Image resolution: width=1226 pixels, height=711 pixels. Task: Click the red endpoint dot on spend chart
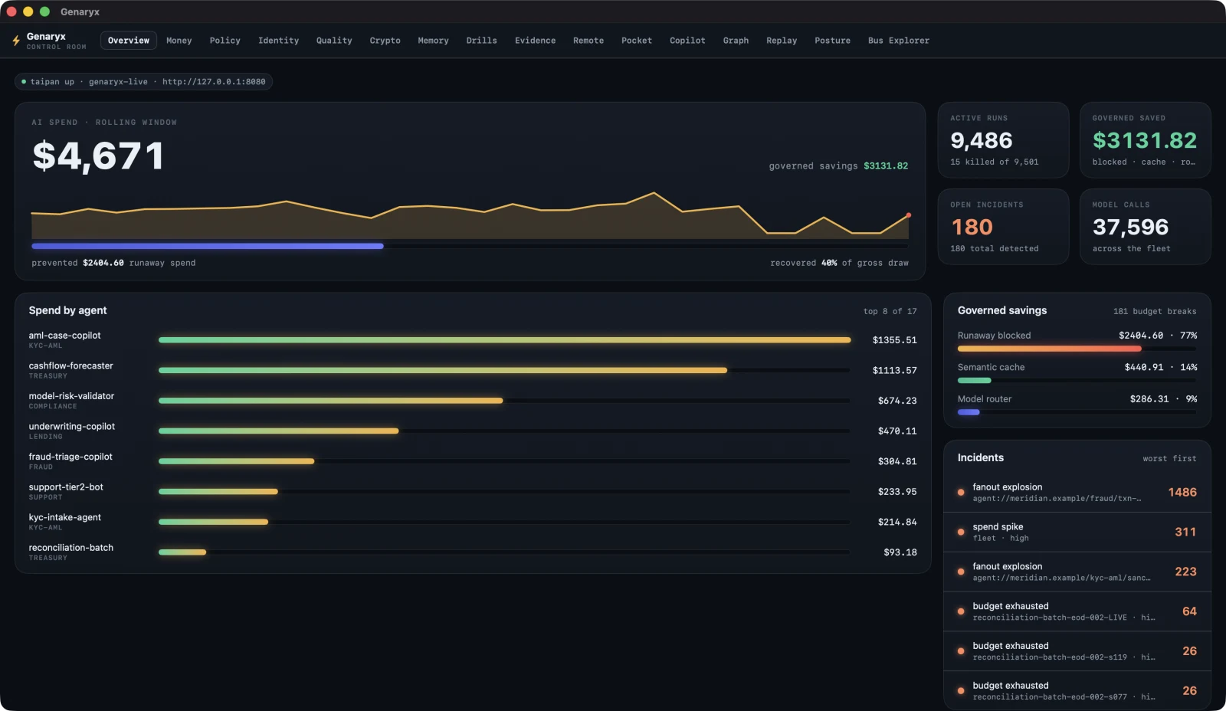point(909,215)
